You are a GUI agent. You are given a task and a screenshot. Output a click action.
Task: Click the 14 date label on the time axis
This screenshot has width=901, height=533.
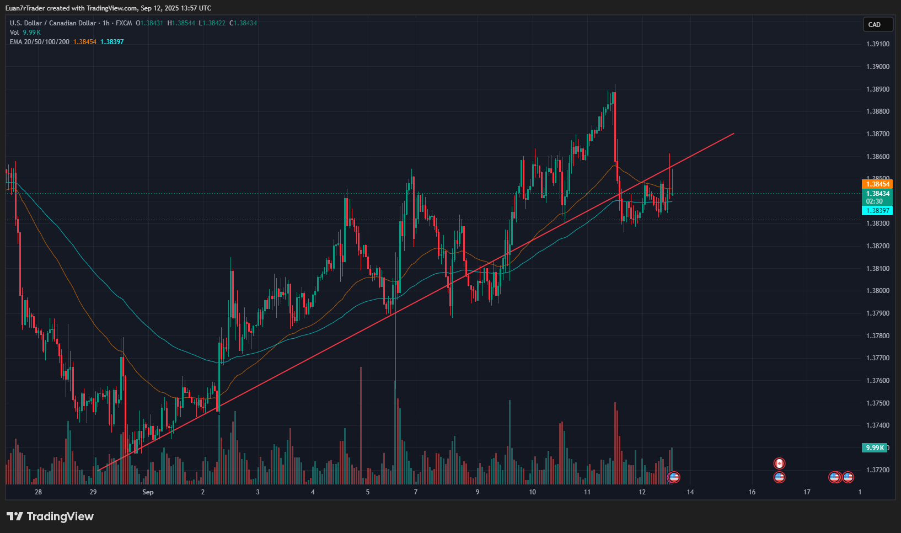click(690, 492)
